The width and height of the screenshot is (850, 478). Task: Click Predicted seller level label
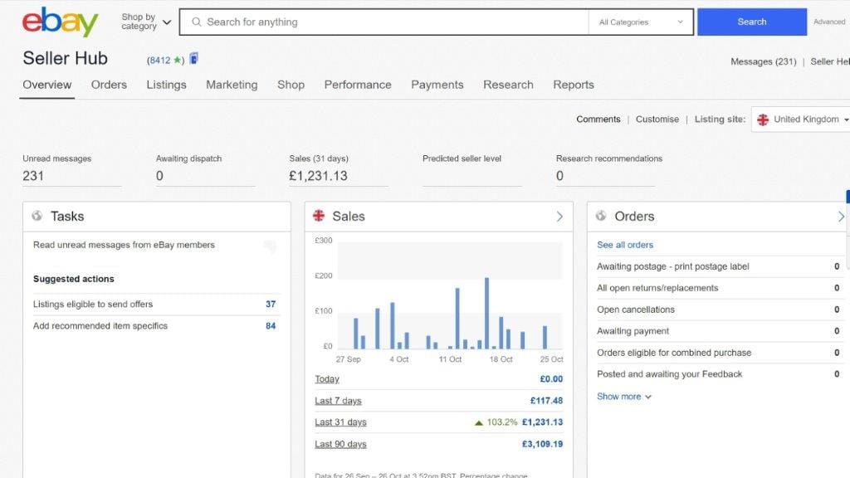click(x=462, y=159)
